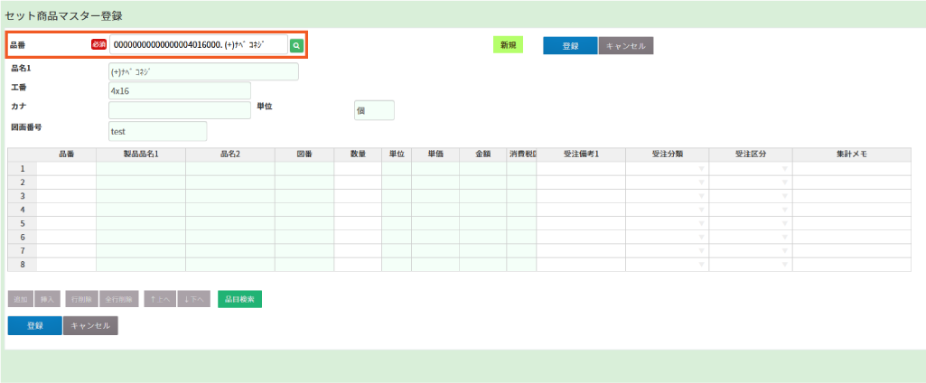Open 受注分類 dropdown in row 1
The height and width of the screenshot is (383, 926).
click(701, 169)
